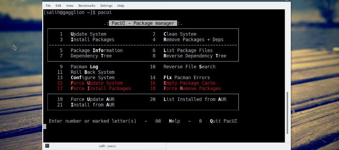Click the 'List Package Files' entry
This screenshot has height=150, width=339.
click(188, 50)
